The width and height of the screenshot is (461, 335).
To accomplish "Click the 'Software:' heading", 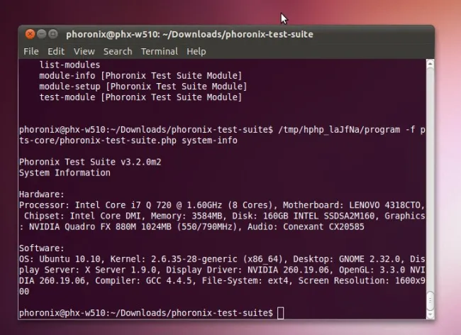I will [41, 248].
